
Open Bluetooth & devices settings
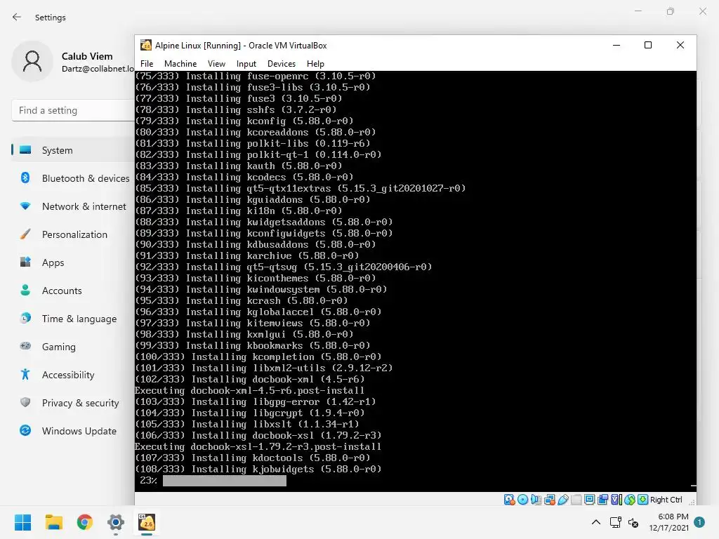coord(73,178)
